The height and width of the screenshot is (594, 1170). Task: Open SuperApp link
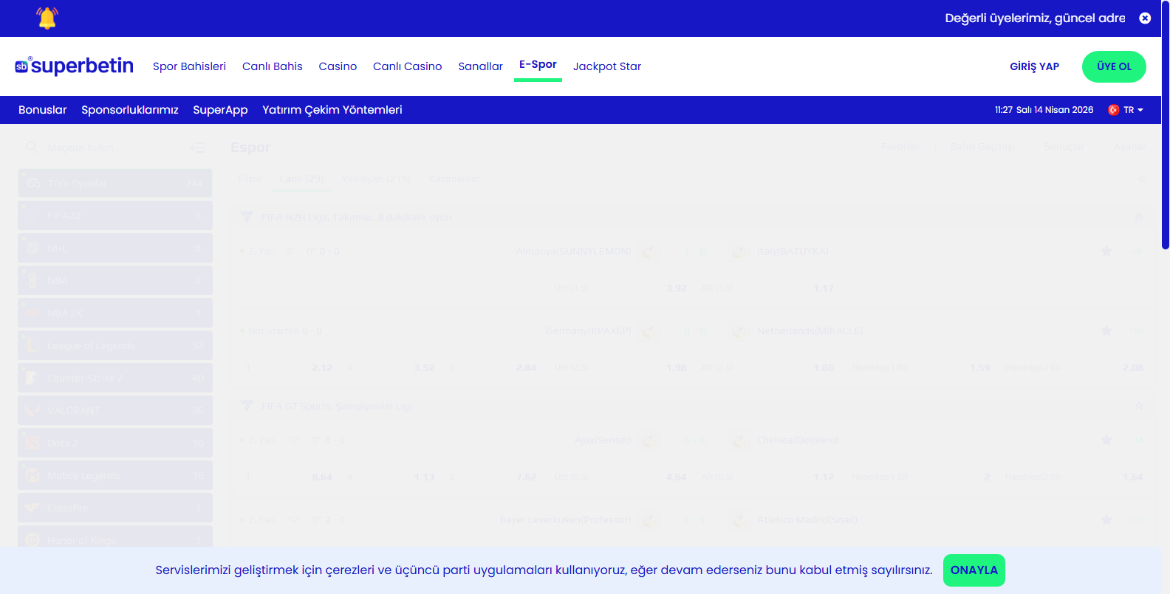tap(220, 110)
